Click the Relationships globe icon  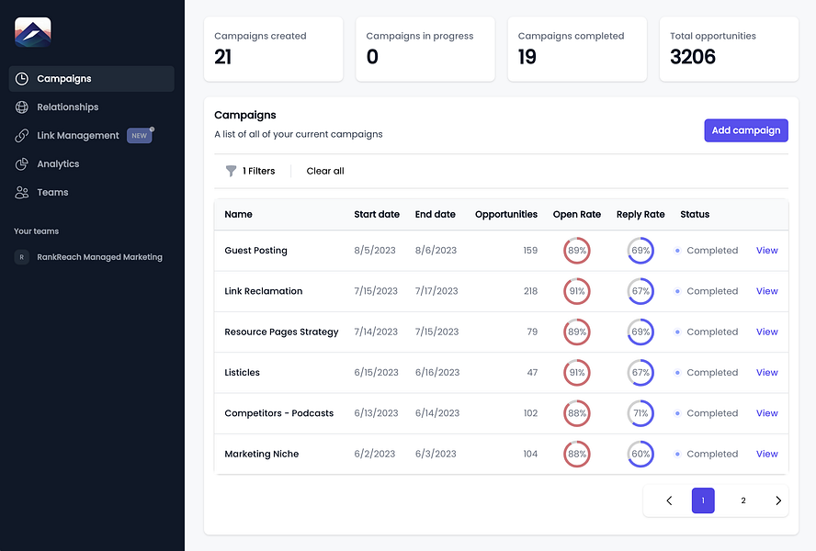[22, 107]
